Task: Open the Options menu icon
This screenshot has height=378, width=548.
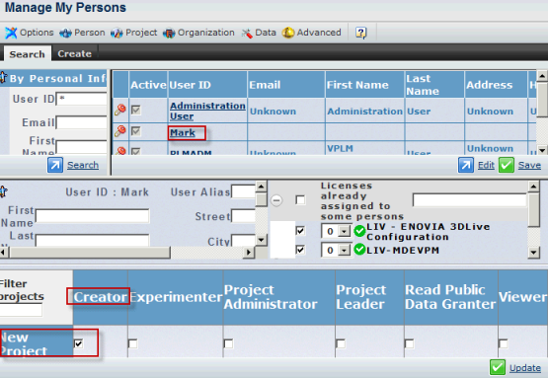Action: pos(11,33)
